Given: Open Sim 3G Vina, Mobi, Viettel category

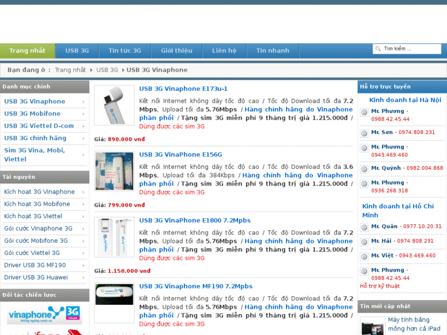Looking at the screenshot, I should click(x=34, y=155).
